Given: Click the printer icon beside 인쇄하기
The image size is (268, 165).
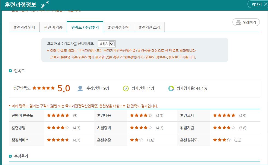Looking at the screenshot, I should tap(238, 22).
